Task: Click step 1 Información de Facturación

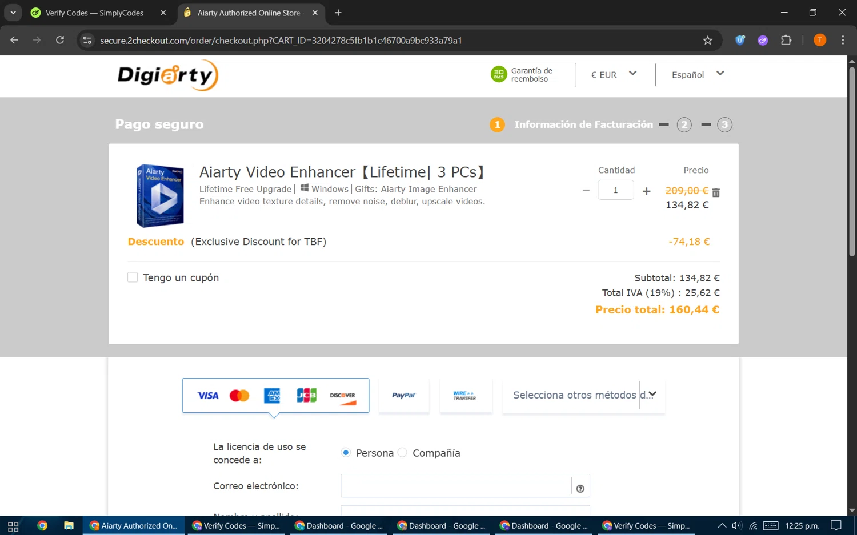Action: [x=572, y=124]
